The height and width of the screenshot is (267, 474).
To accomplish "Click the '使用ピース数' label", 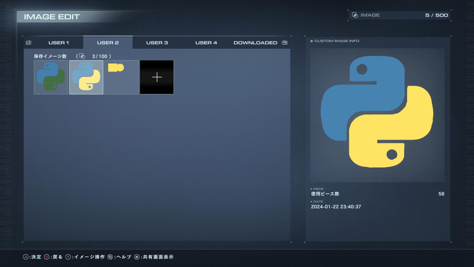I will click(325, 194).
